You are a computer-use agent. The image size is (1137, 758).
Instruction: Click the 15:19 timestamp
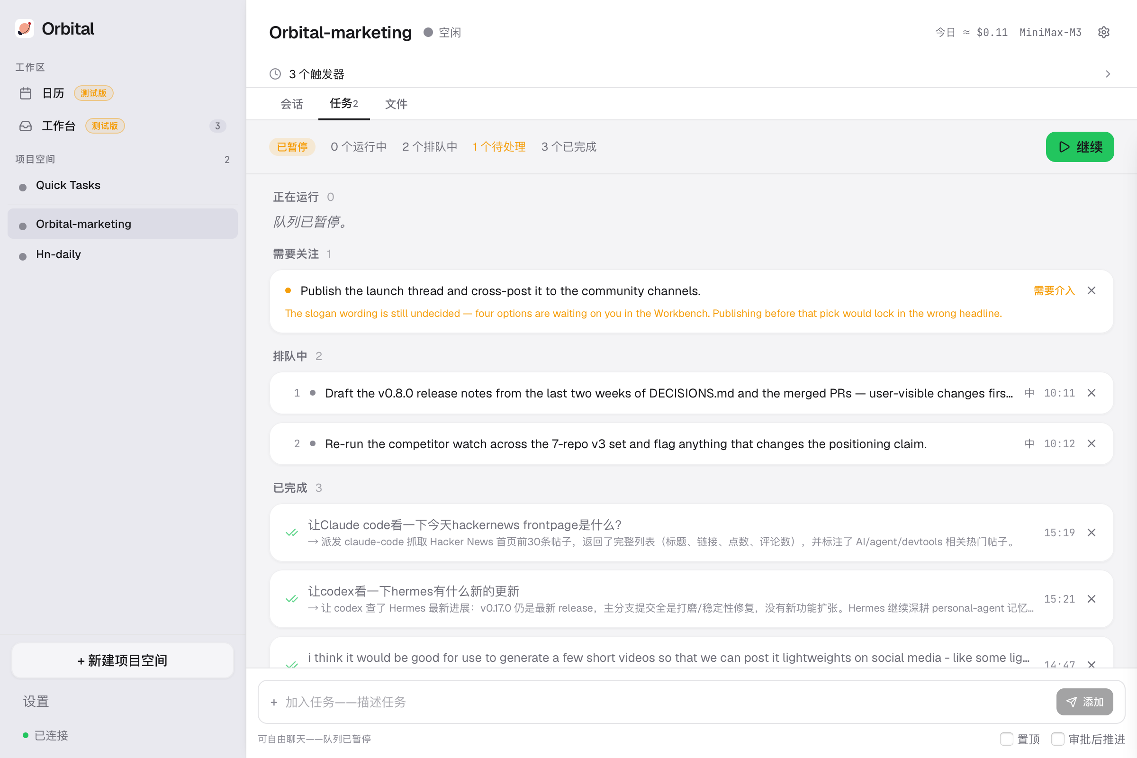(x=1059, y=532)
